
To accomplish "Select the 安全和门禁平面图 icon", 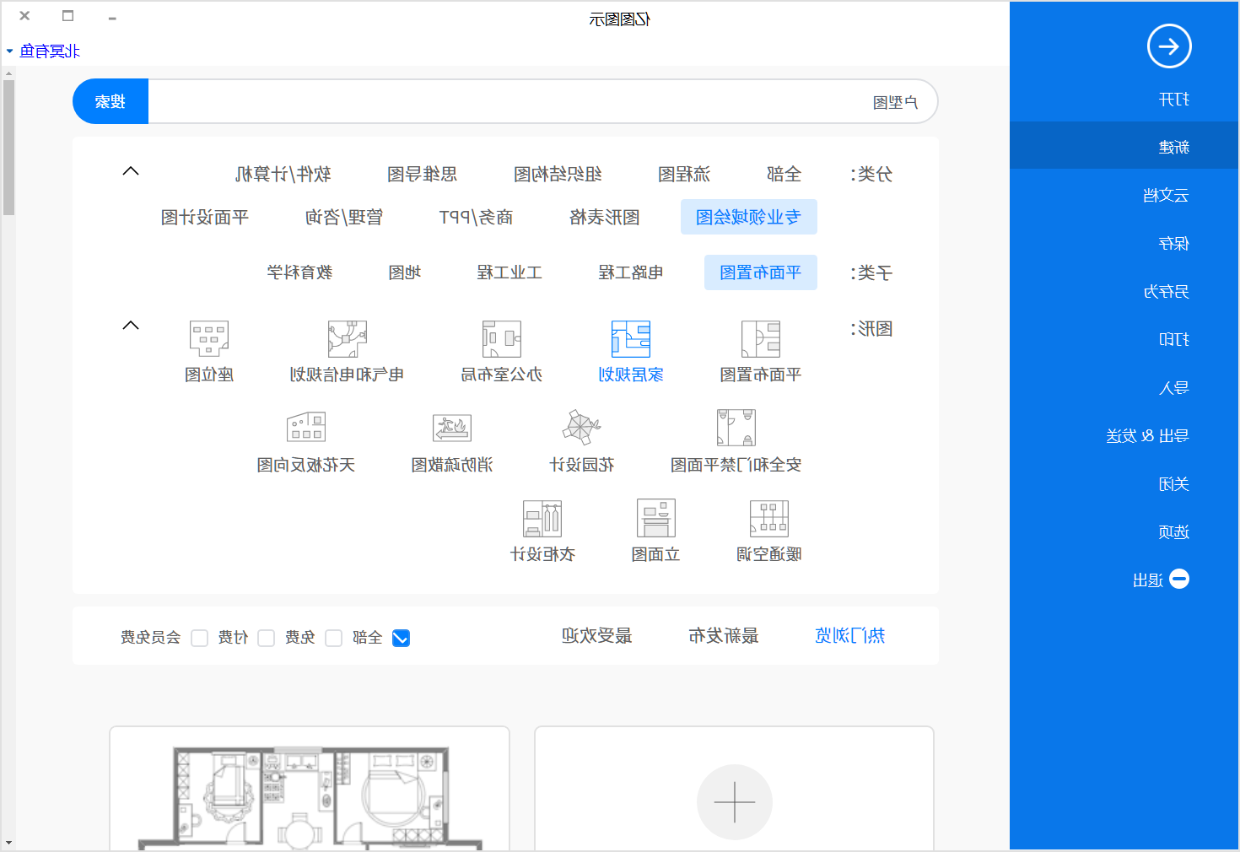I will (736, 429).
